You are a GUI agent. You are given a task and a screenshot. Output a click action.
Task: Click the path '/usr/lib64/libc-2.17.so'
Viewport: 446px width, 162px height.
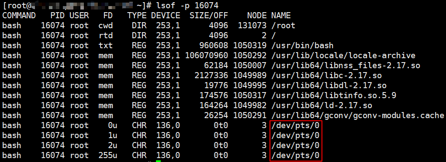pyautogui.click(x=327, y=76)
